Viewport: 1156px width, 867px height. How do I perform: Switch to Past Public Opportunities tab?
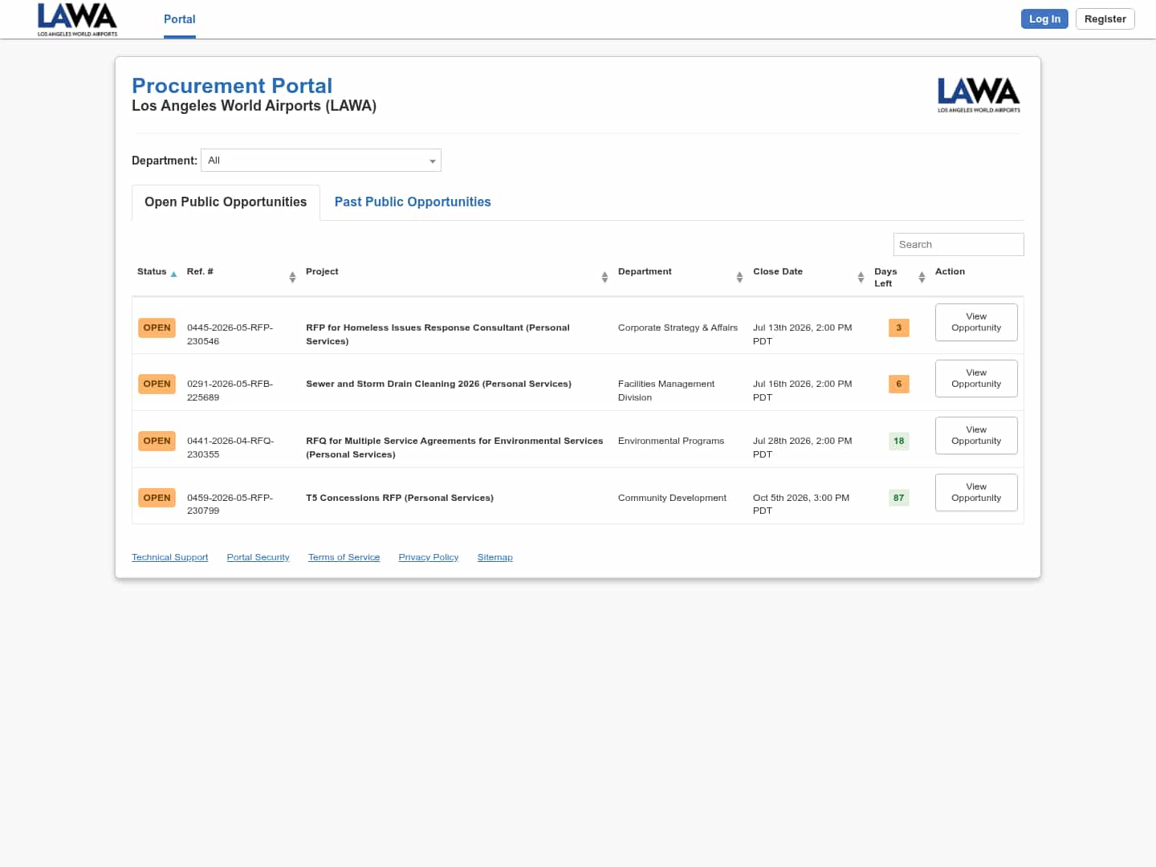[x=413, y=202]
